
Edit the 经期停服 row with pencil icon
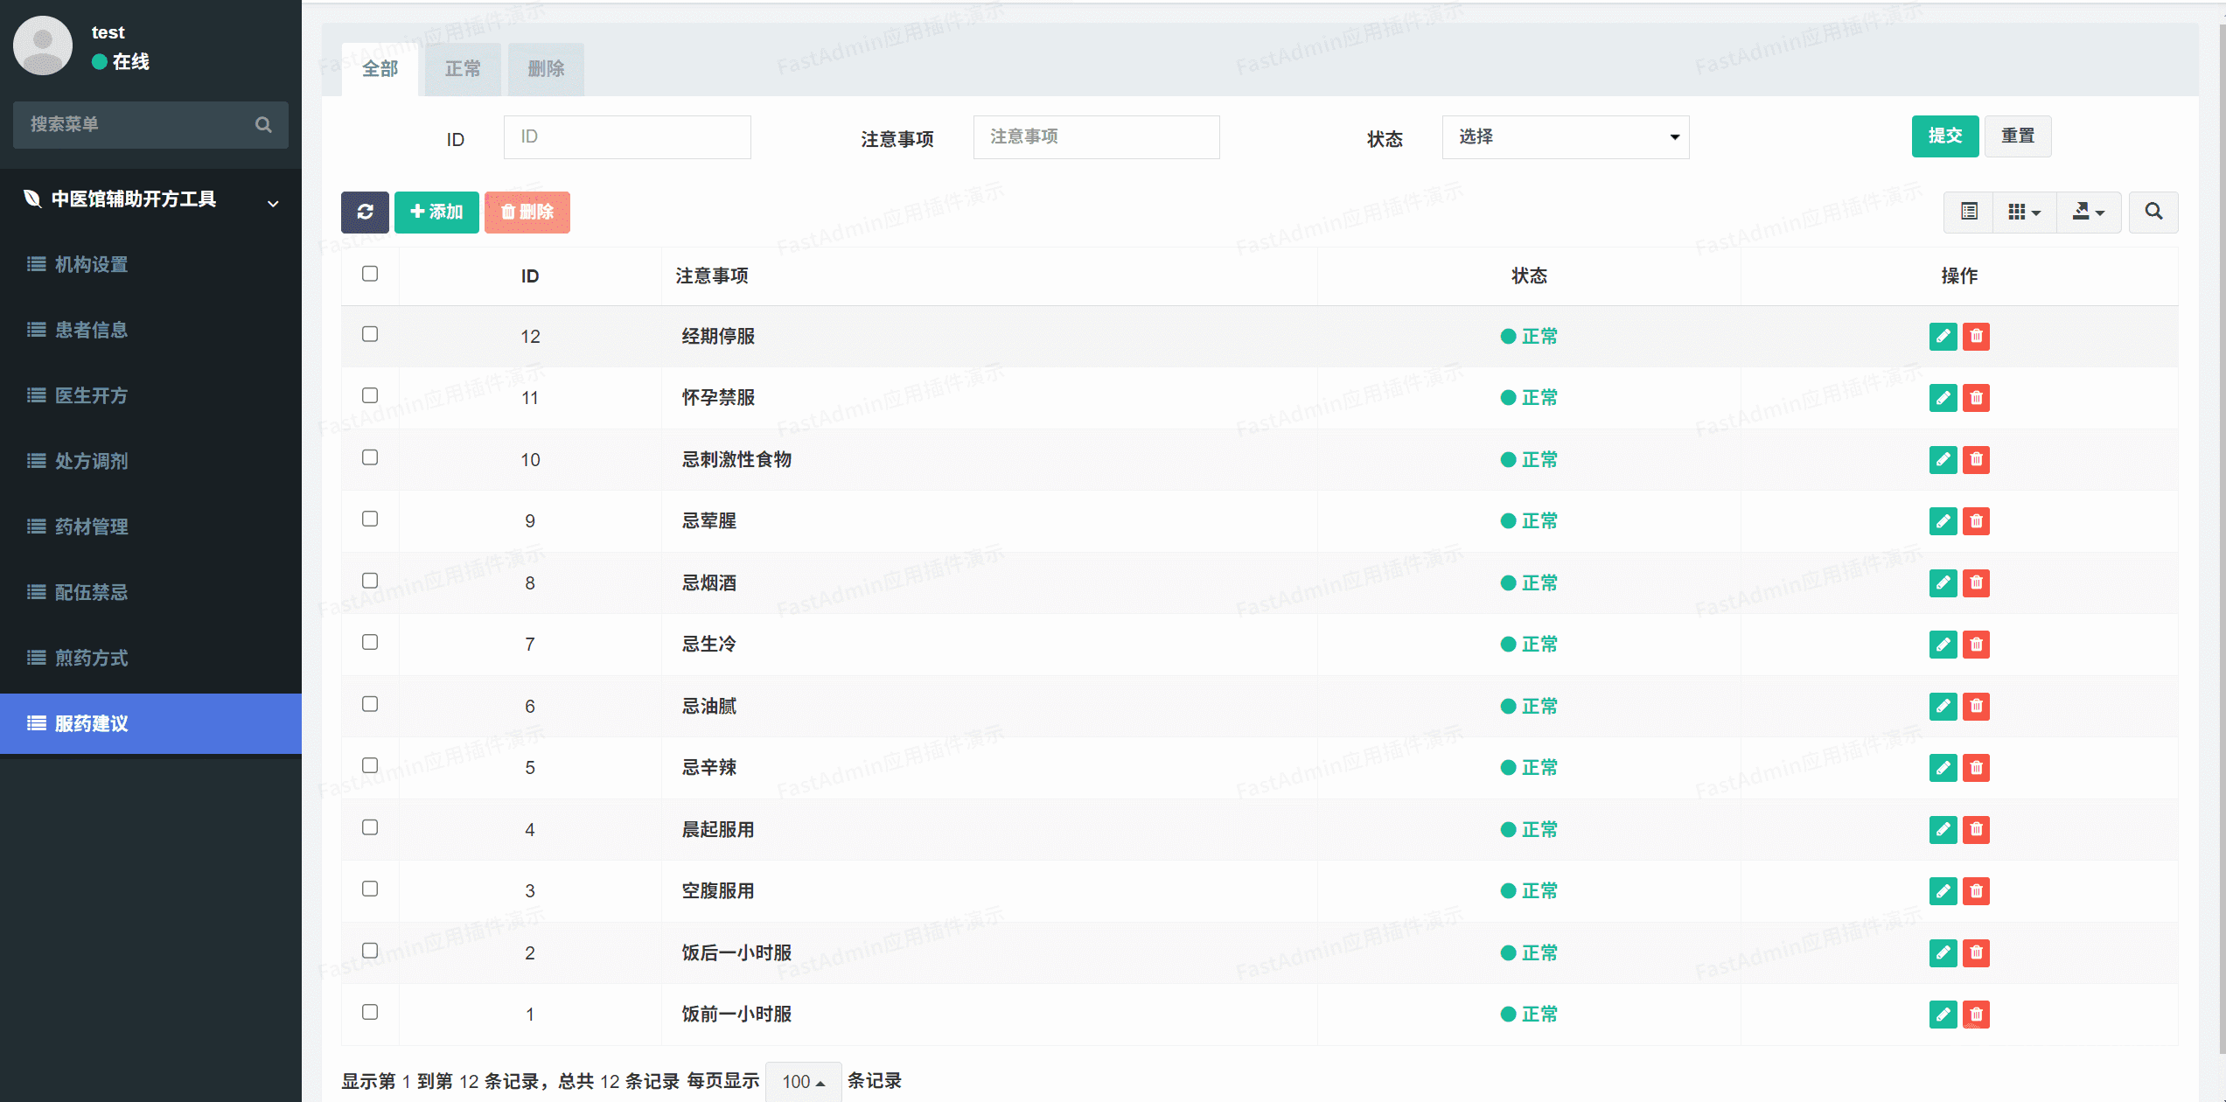pos(1943,336)
